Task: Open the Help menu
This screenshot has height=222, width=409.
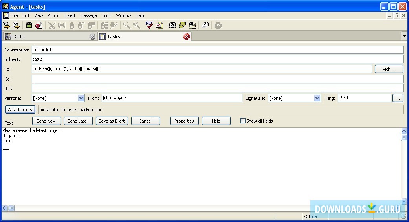Action: 139,15
